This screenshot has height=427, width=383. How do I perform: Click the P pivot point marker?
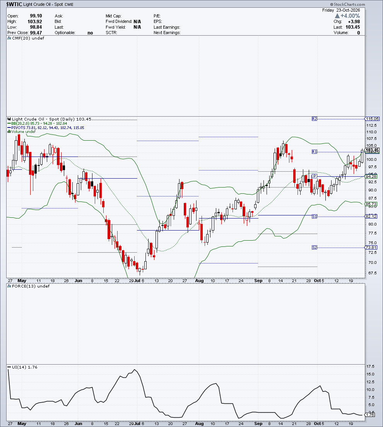click(315, 176)
